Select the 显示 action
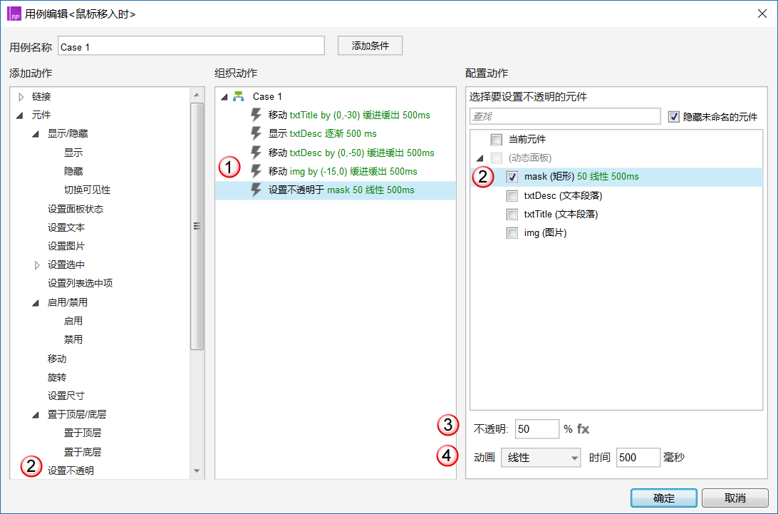 [73, 153]
